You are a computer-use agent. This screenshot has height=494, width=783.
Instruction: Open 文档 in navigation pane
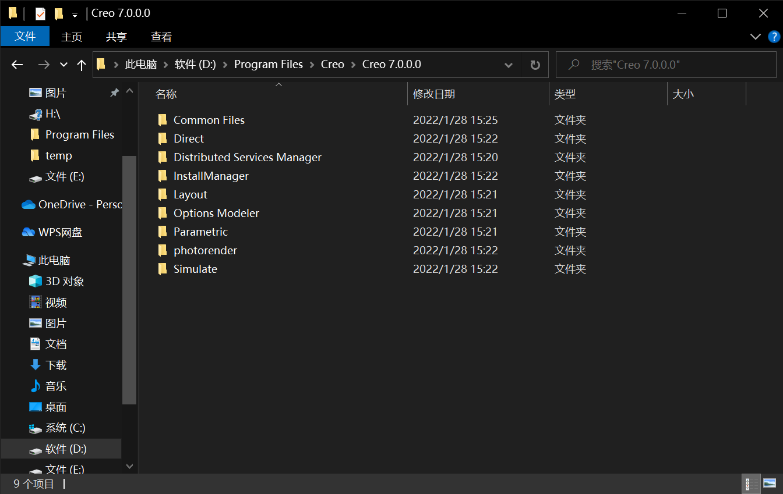tap(56, 344)
